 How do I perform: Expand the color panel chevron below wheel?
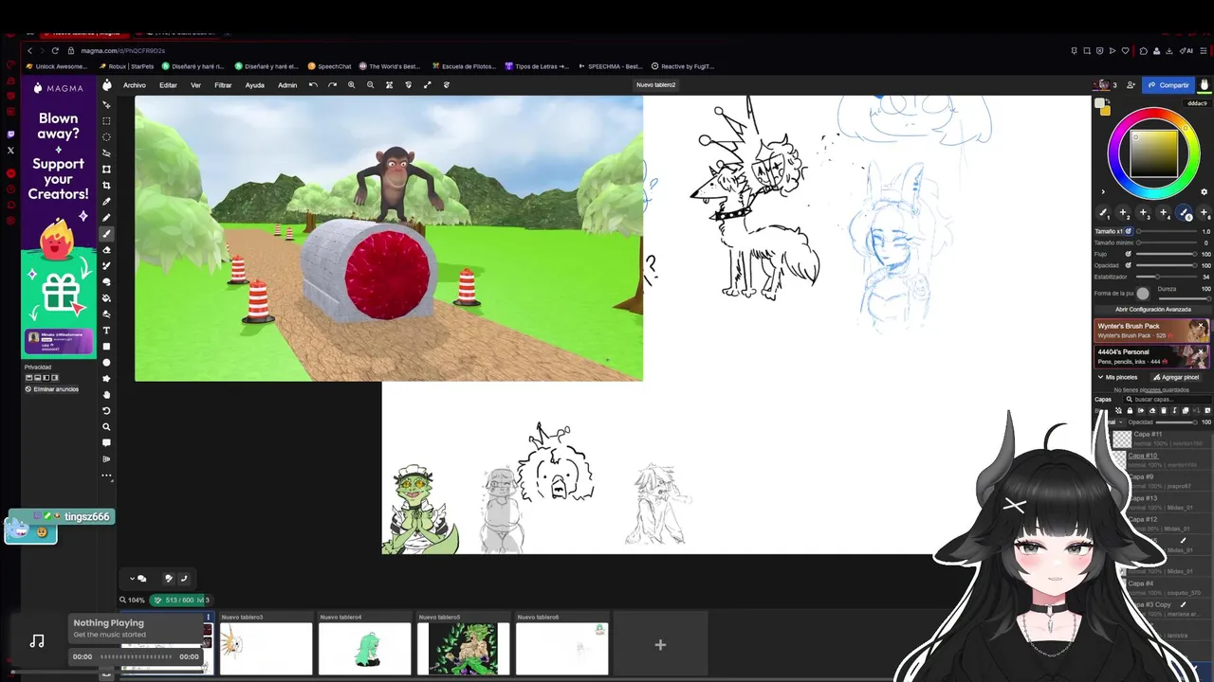click(1102, 191)
